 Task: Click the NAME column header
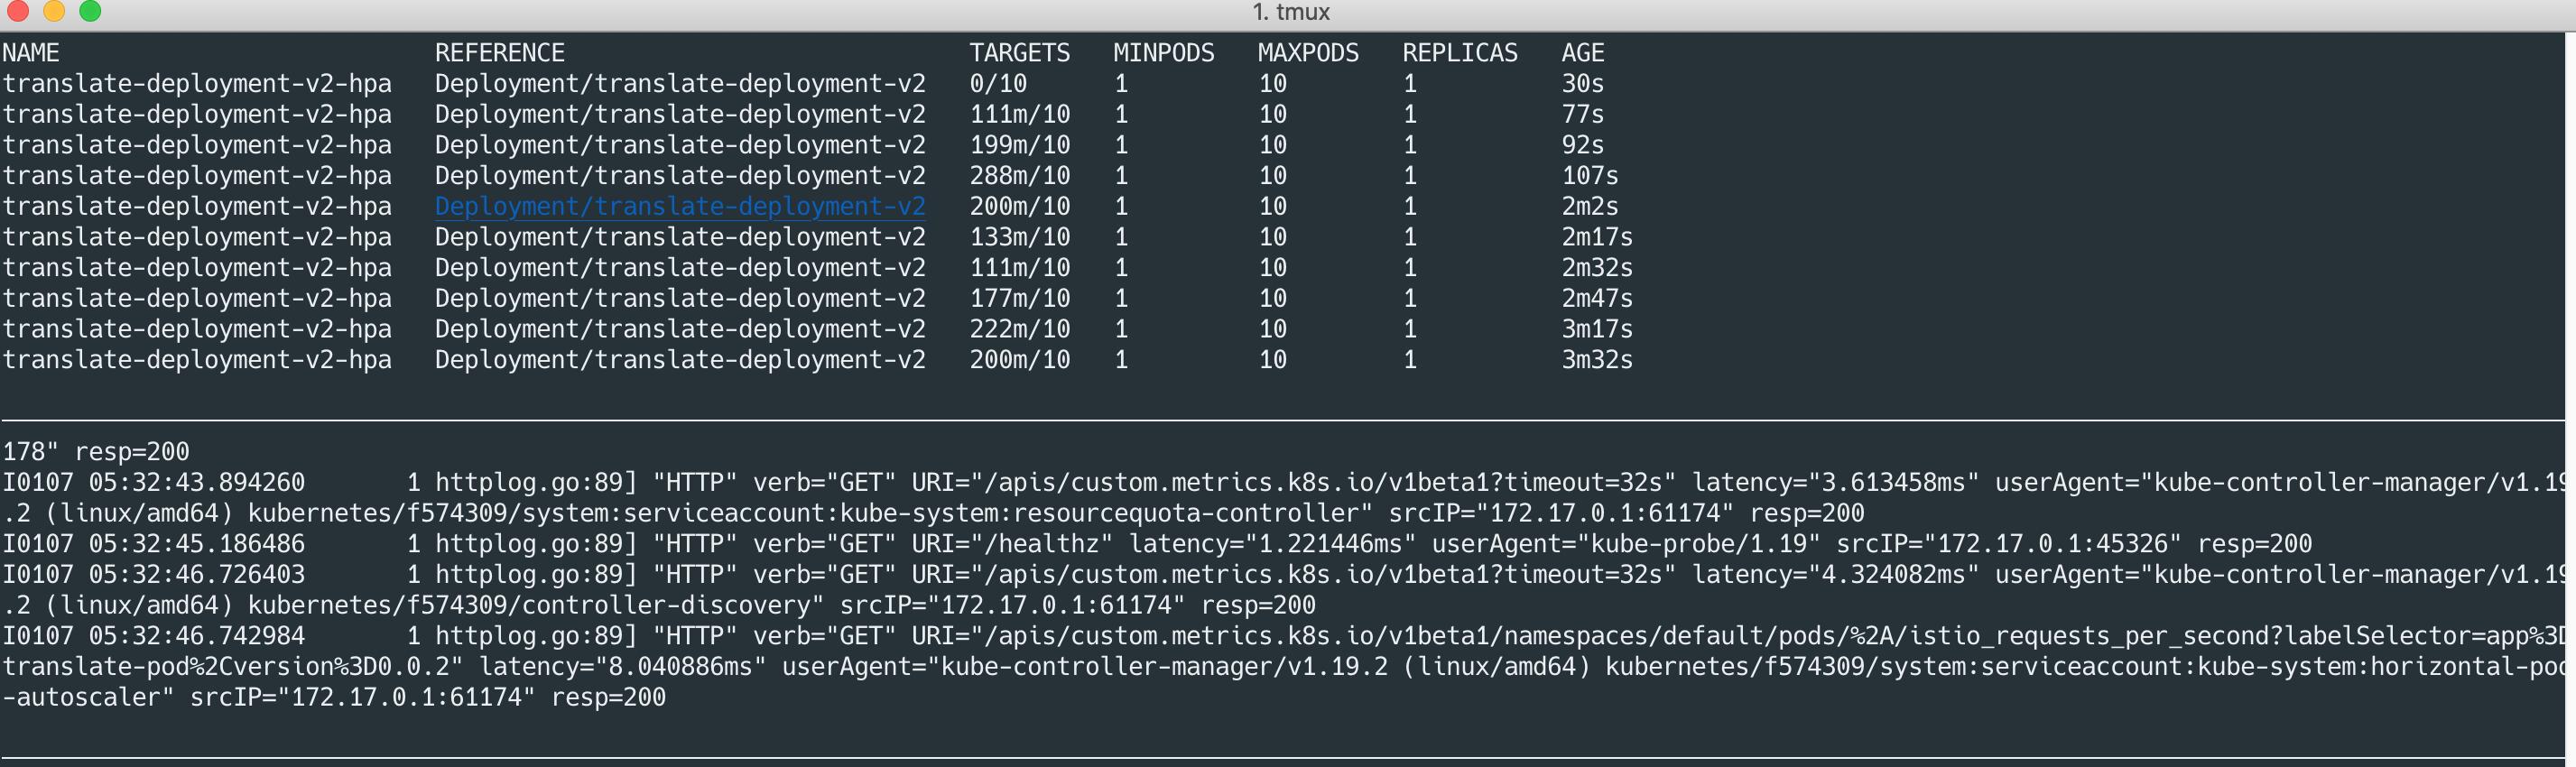31,53
